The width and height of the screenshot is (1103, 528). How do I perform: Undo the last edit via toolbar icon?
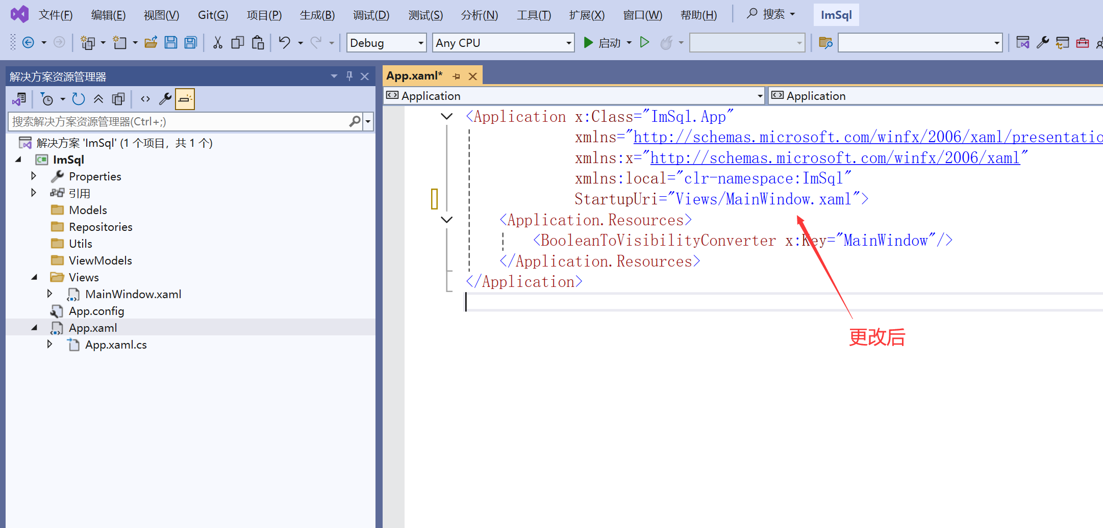[285, 42]
